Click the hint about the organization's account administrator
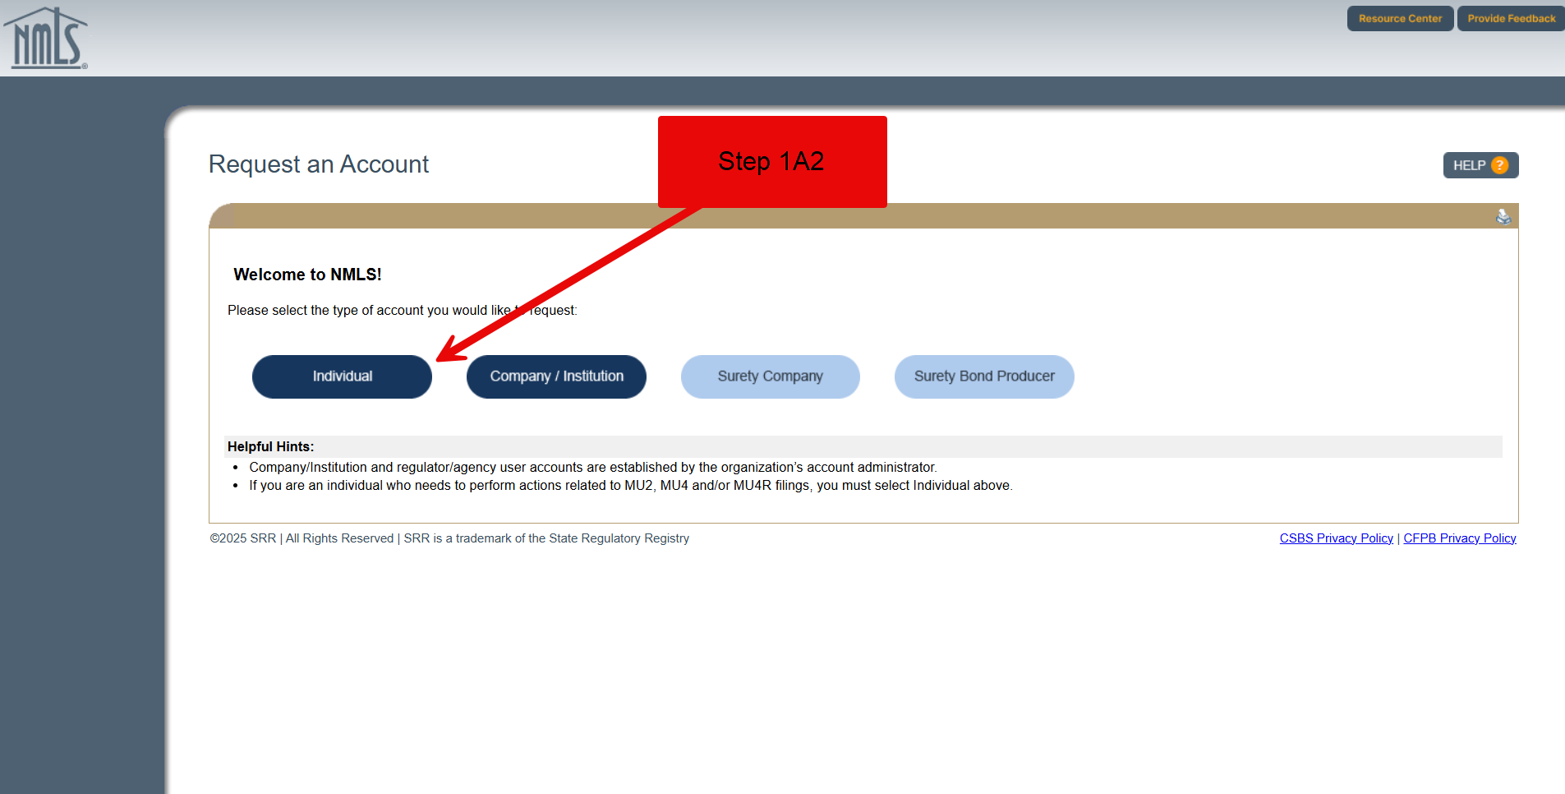This screenshot has width=1565, height=794. point(592,468)
